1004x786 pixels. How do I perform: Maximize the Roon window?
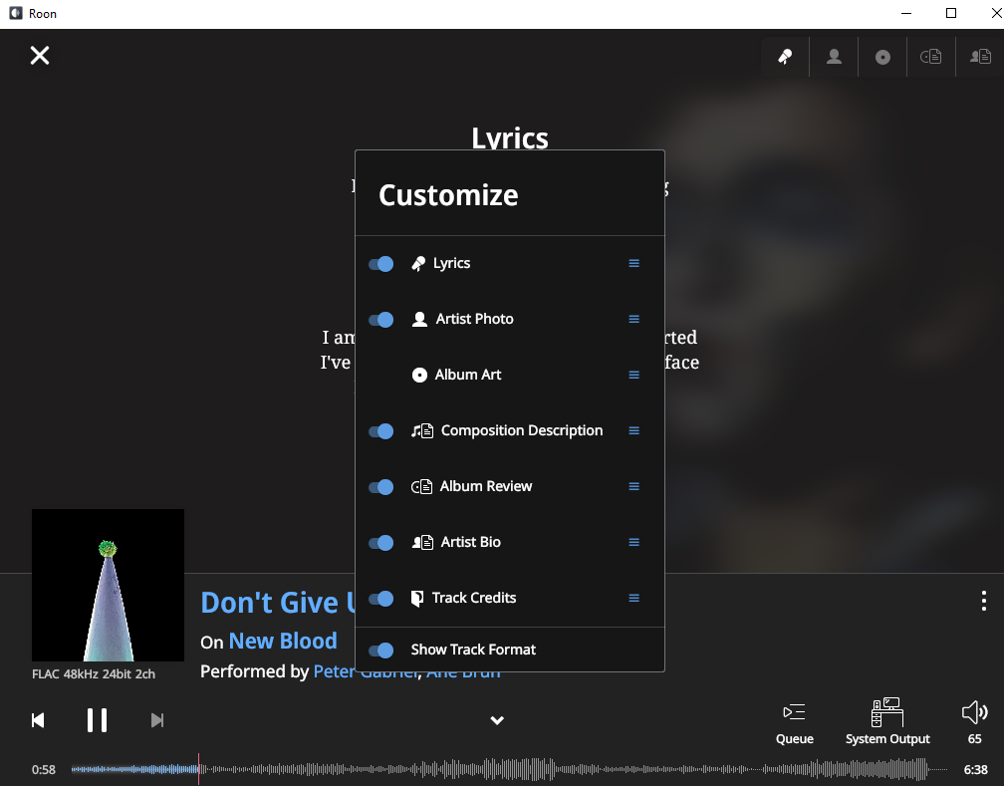(x=951, y=14)
